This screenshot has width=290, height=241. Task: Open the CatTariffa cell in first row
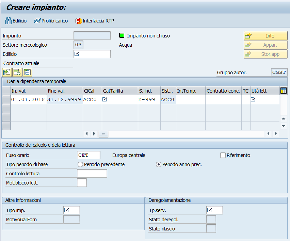[120, 99]
